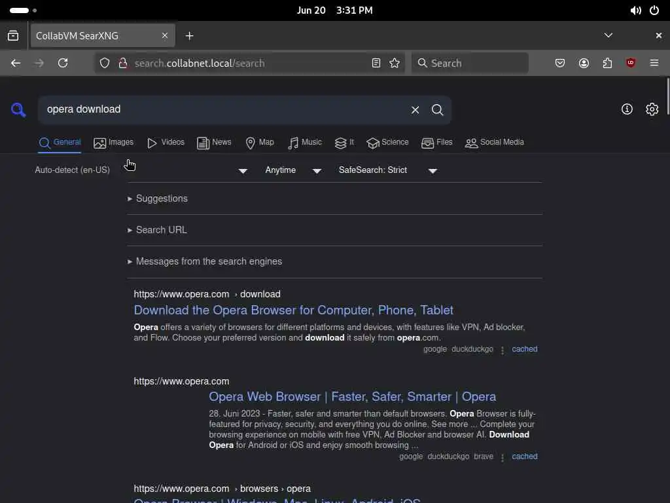The width and height of the screenshot is (670, 503).
Task: Open the tracking protection shield icon
Action: coord(105,64)
